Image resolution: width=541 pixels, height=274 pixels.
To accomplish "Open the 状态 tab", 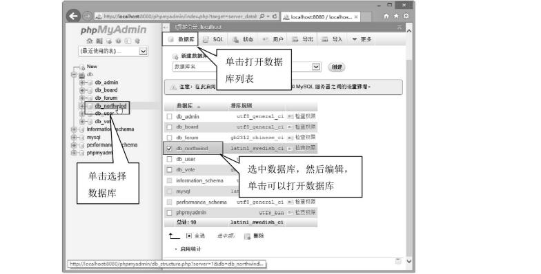I will pyautogui.click(x=243, y=40).
